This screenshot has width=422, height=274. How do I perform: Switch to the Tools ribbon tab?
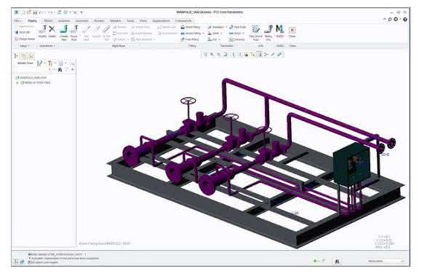coord(130,20)
